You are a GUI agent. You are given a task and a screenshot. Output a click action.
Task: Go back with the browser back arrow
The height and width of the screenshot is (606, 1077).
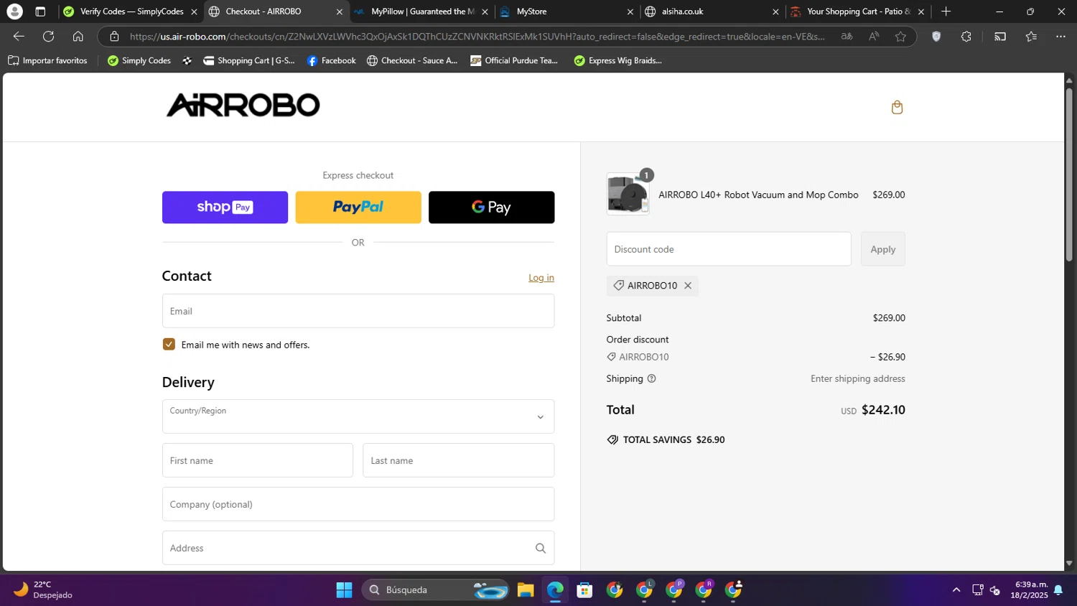(x=19, y=37)
